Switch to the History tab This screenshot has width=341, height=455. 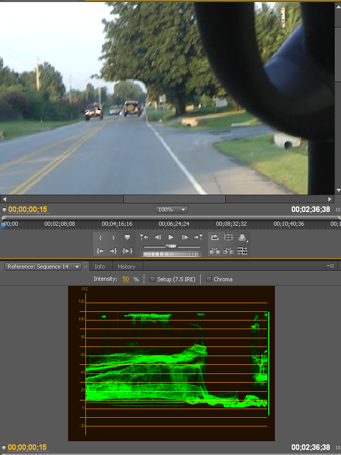127,266
